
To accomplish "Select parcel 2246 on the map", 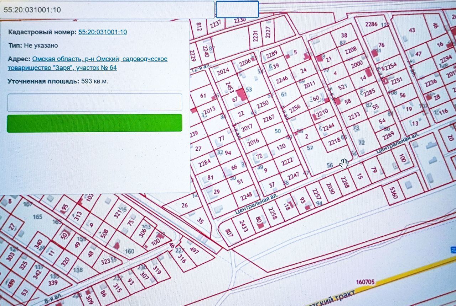I will [x=282, y=80].
